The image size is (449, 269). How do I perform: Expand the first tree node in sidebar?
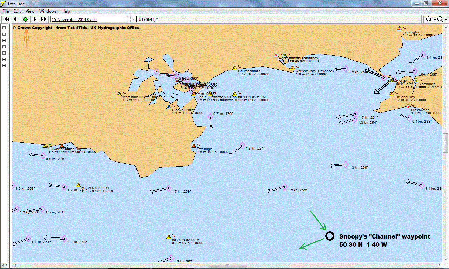[4, 28]
